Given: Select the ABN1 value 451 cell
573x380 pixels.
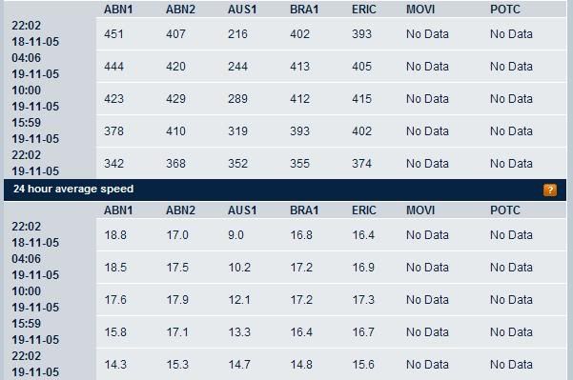Looking at the screenshot, I should 113,34.
